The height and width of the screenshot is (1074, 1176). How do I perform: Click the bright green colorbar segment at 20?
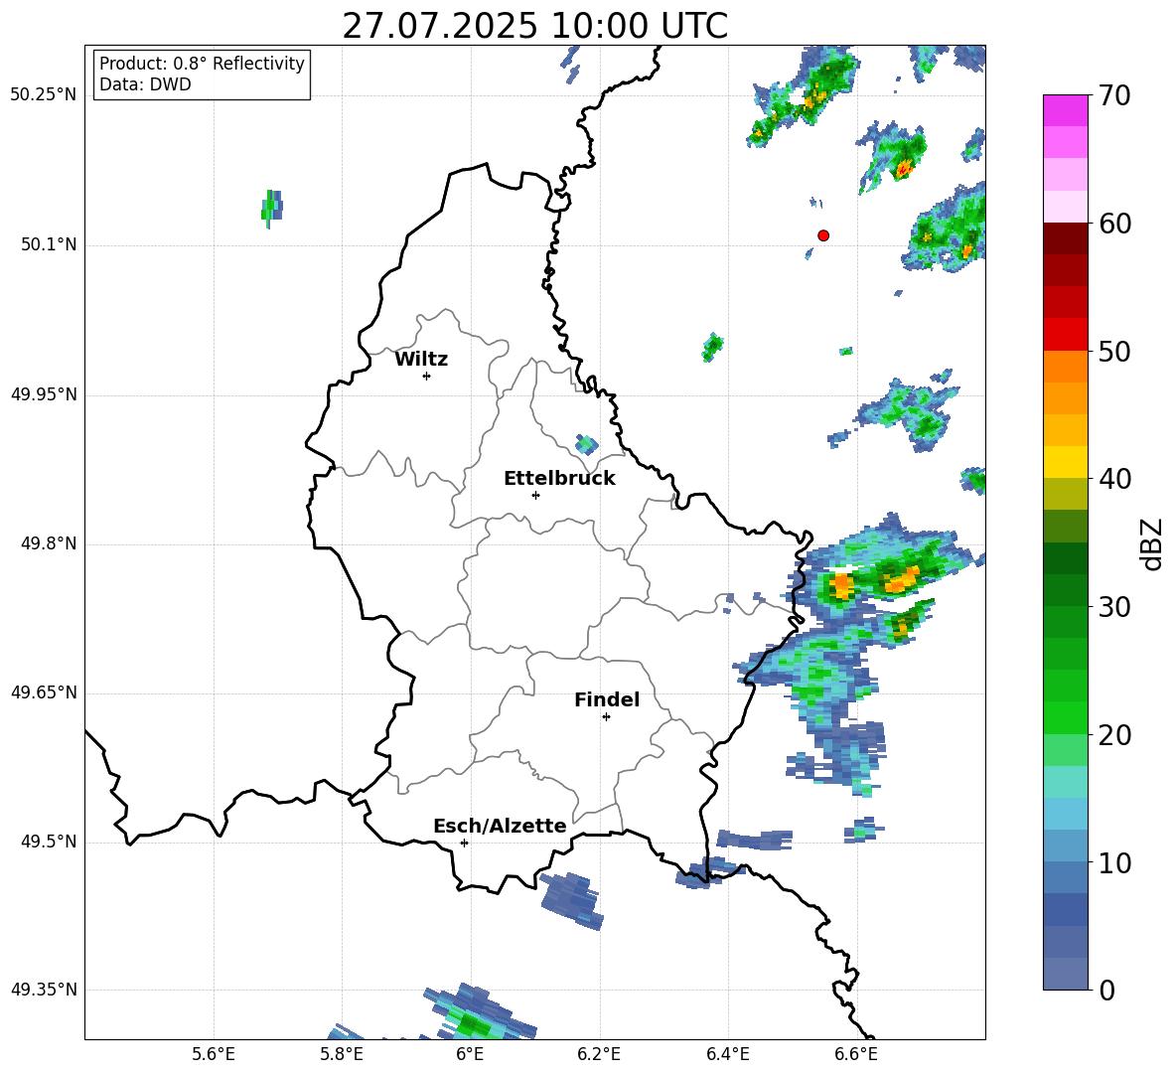pyautogui.click(x=1066, y=717)
